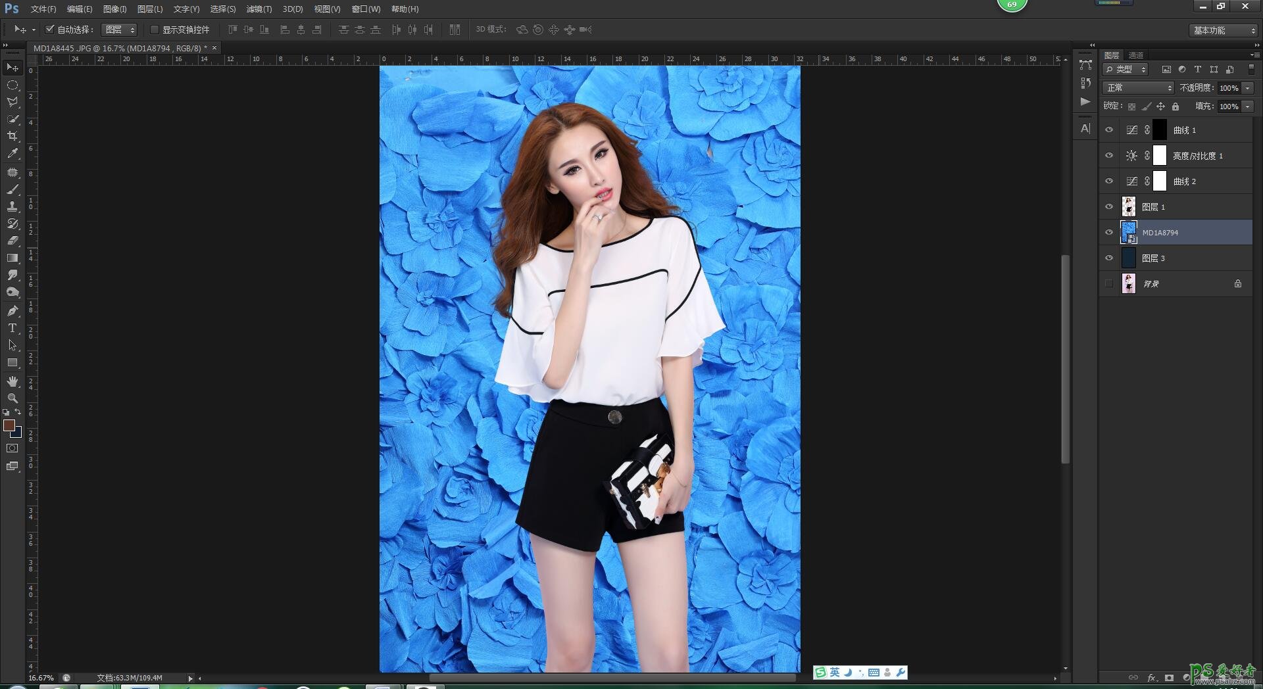Lock layer position with move icon
The height and width of the screenshot is (689, 1263).
click(x=1161, y=106)
